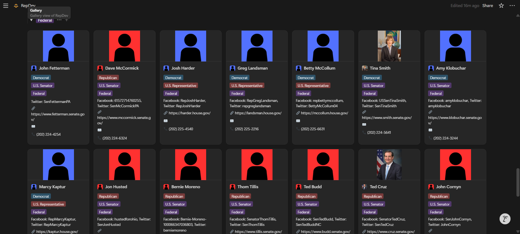Collapse the Federal group triangle
The width and height of the screenshot is (520, 234).
pos(32,20)
